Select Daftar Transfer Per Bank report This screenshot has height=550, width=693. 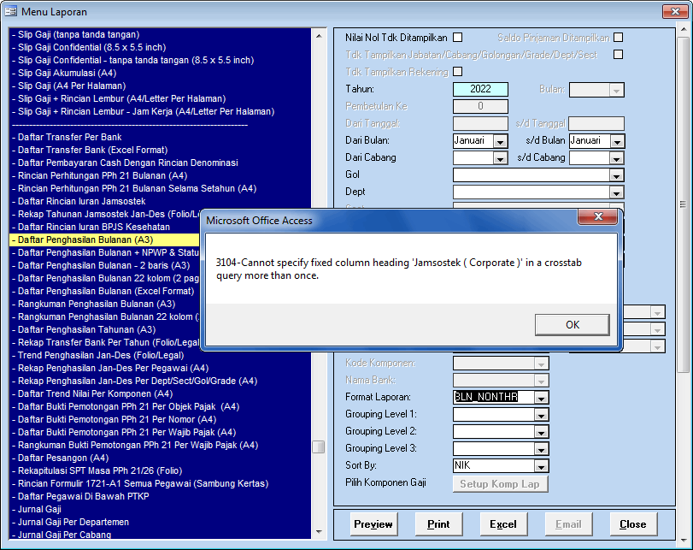coord(70,137)
